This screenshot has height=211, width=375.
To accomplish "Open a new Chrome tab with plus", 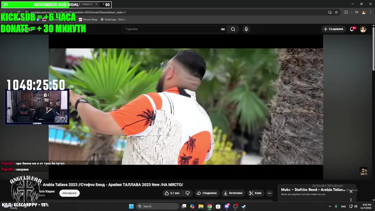I will 103,4.
